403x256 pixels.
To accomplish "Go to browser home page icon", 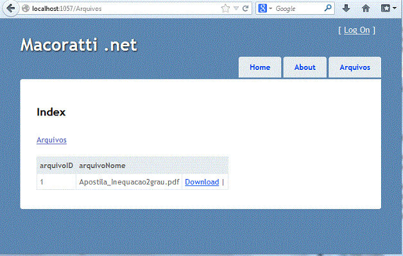I will pos(366,8).
